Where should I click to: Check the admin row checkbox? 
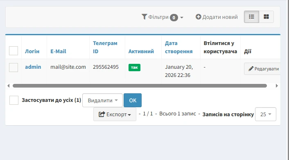14,68
